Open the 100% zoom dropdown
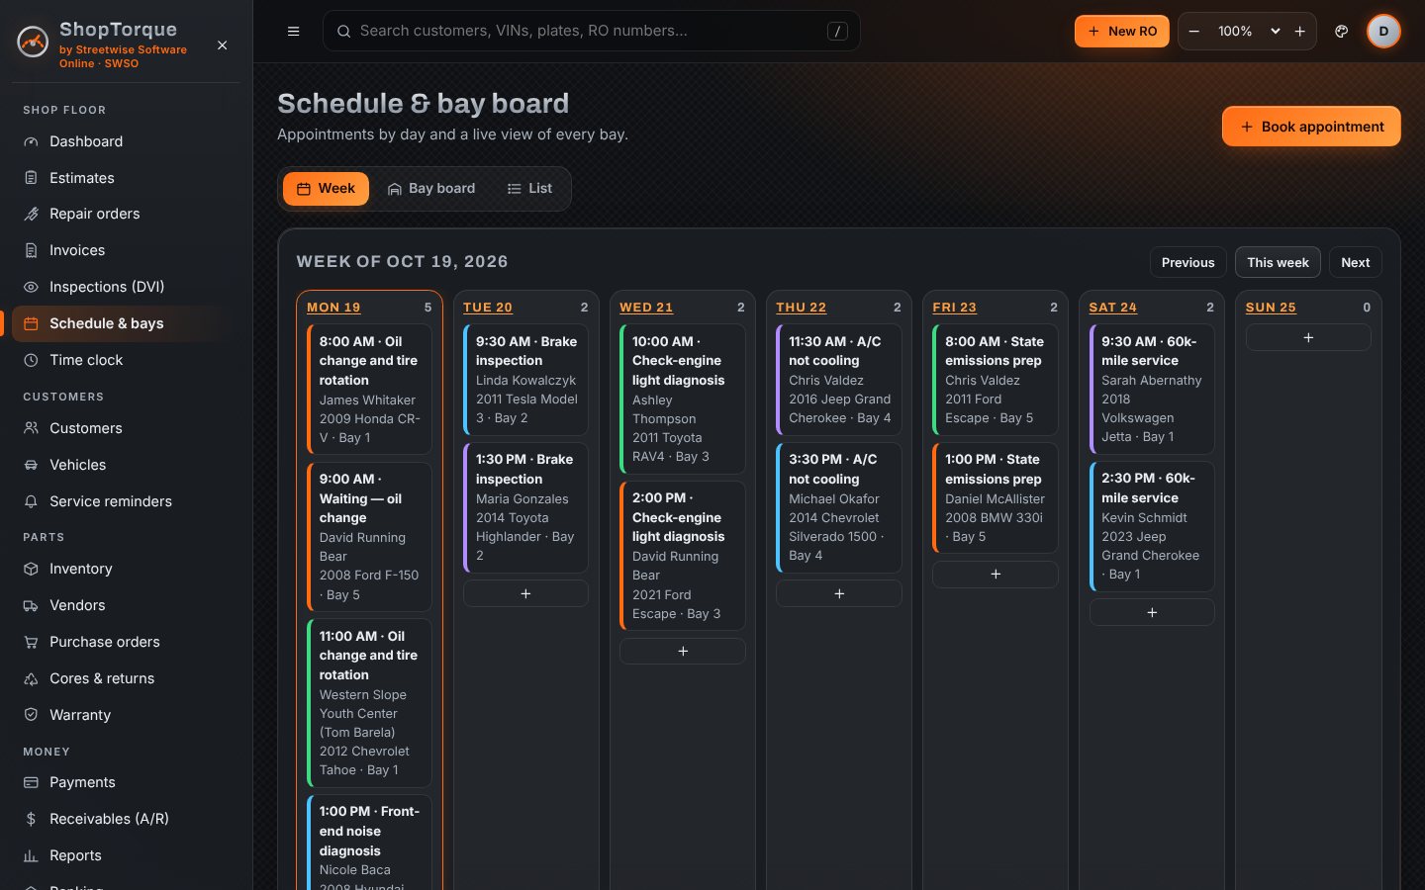Image resolution: width=1425 pixels, height=890 pixels. [x=1249, y=32]
